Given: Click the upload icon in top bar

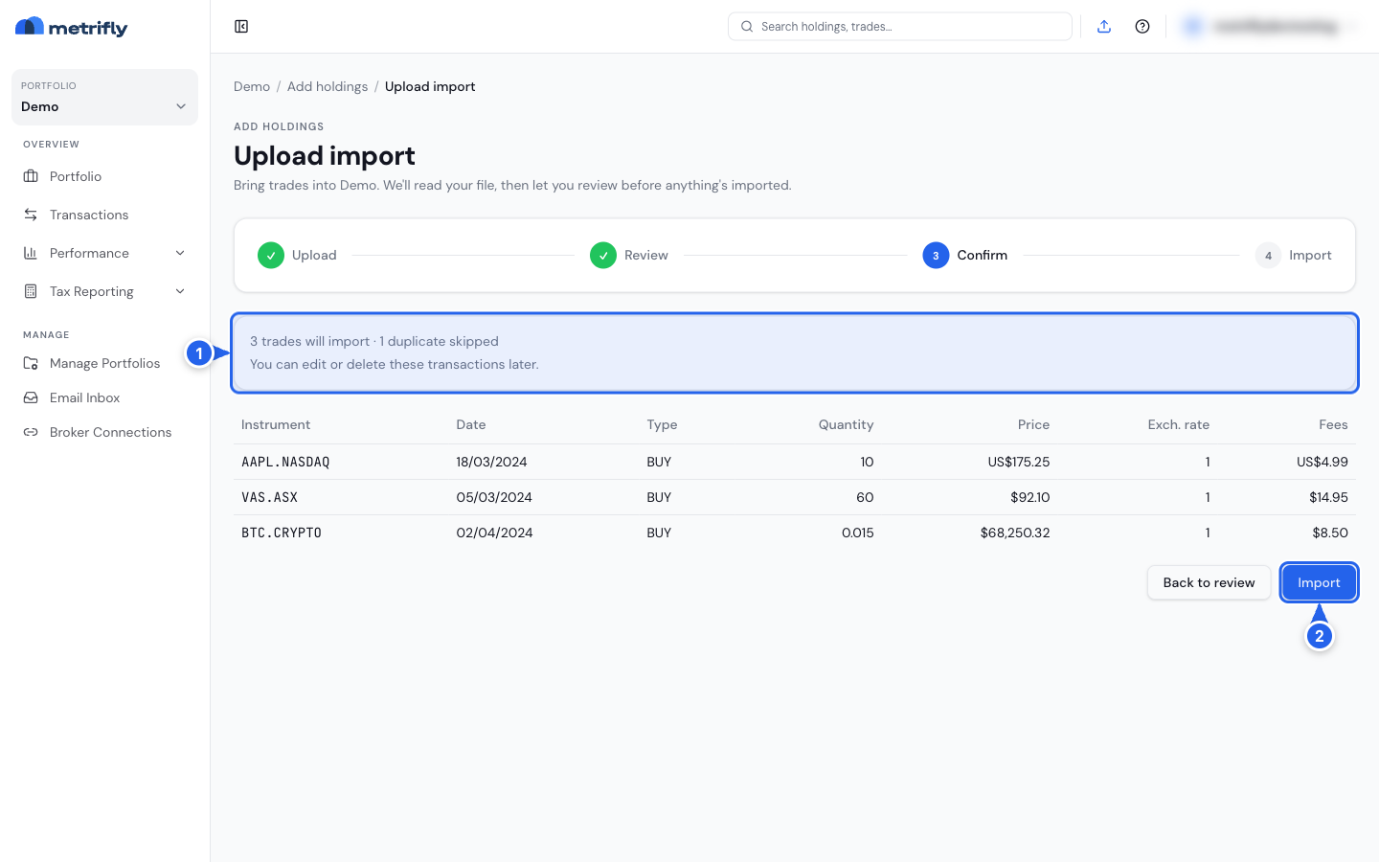Looking at the screenshot, I should click(1104, 27).
